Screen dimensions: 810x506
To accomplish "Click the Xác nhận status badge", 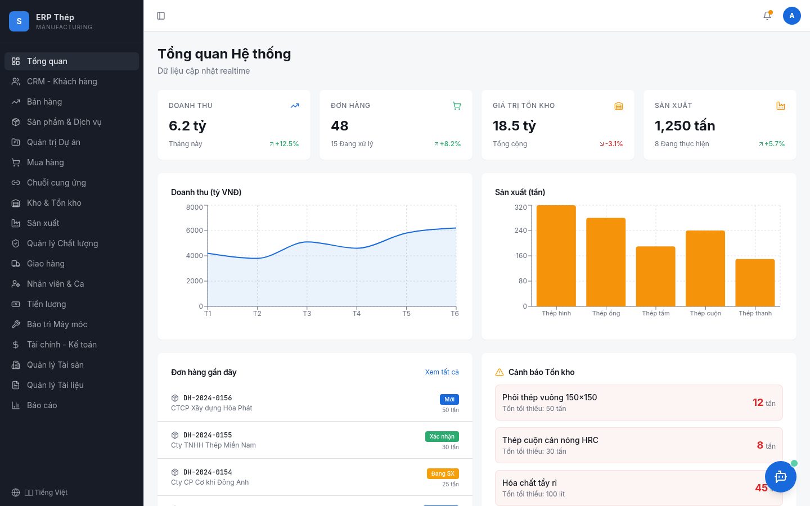I will pos(442,436).
